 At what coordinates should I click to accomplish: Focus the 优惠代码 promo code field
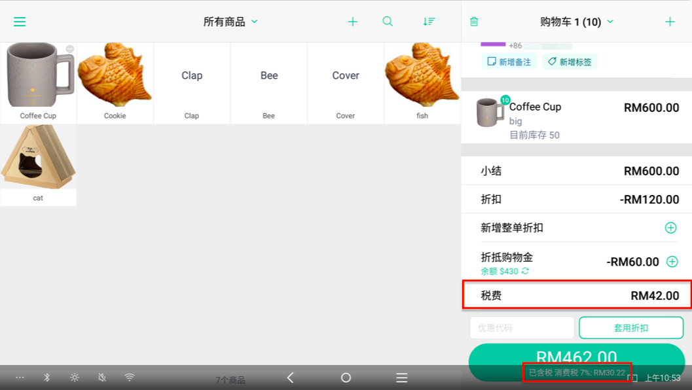pyautogui.click(x=522, y=328)
